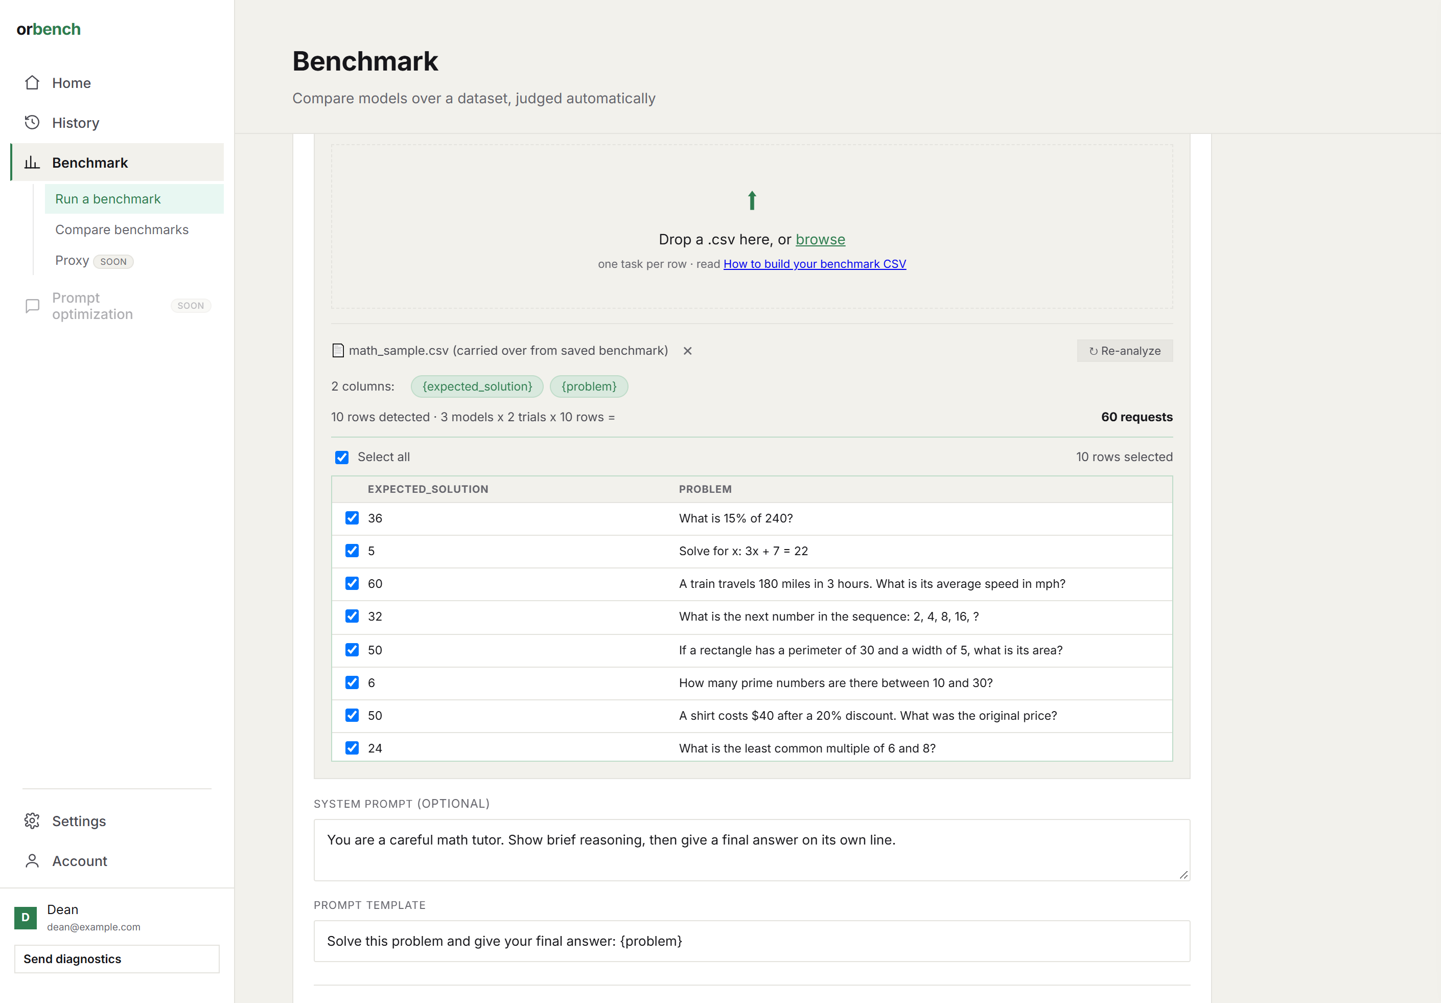The image size is (1441, 1003).
Task: Remove math_sample.csv with the X
Action: [687, 351]
